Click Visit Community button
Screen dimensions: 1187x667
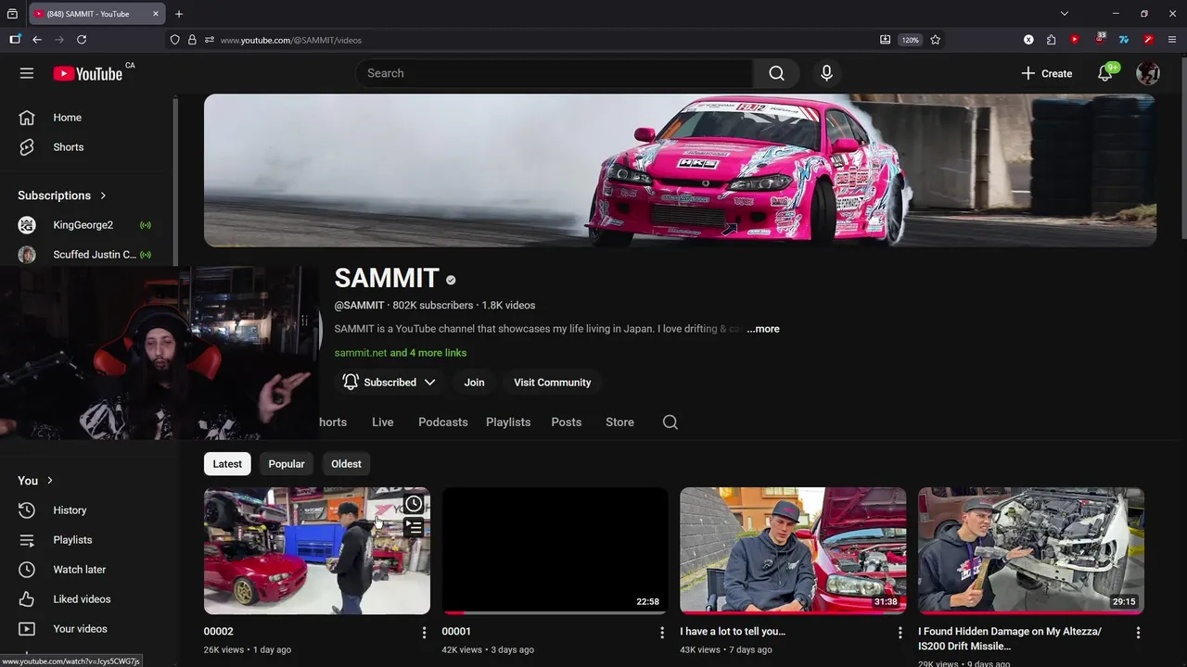[553, 383]
